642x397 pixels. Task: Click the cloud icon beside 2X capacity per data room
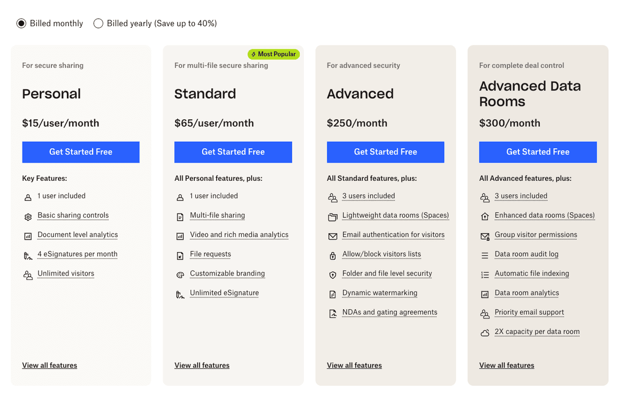(x=485, y=332)
